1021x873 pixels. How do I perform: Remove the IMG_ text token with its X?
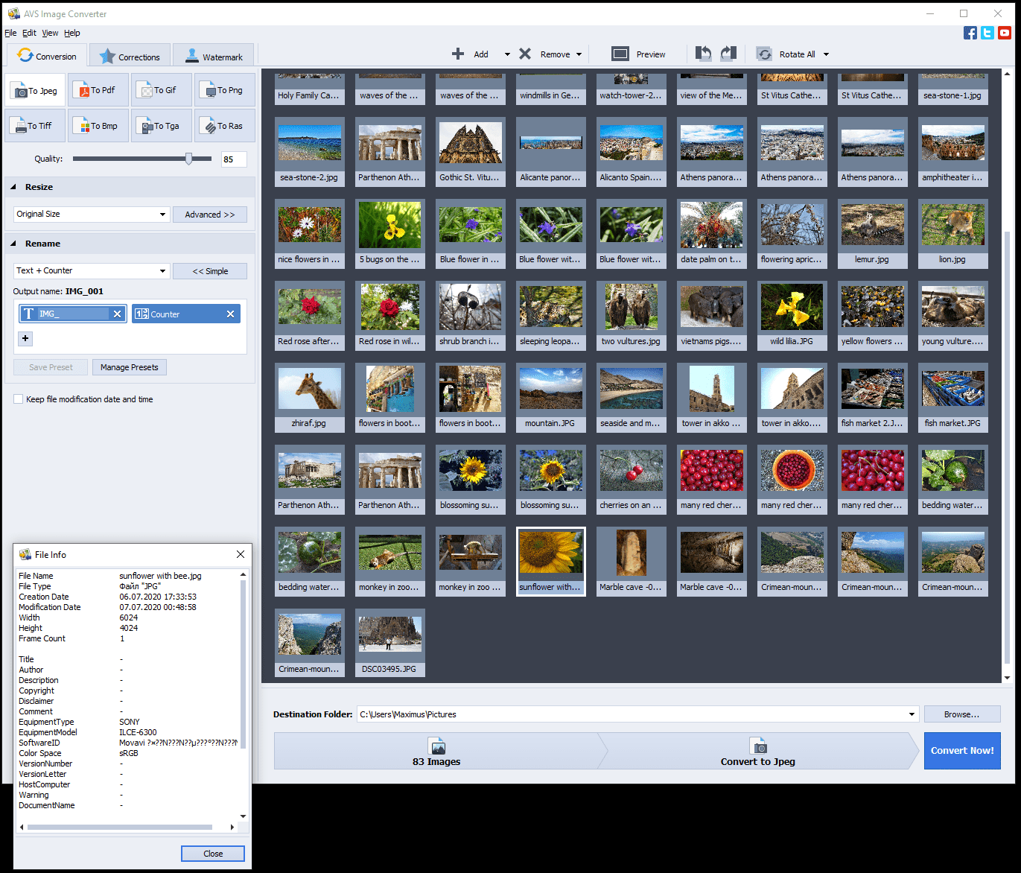coord(117,314)
